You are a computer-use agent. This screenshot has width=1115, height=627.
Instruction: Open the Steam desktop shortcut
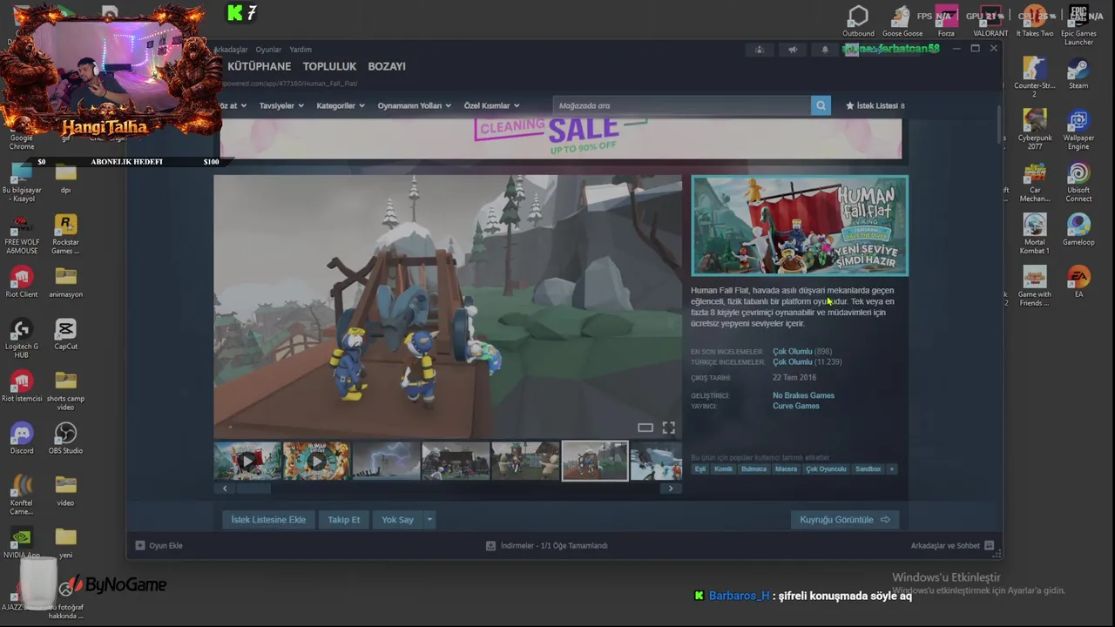(1078, 73)
